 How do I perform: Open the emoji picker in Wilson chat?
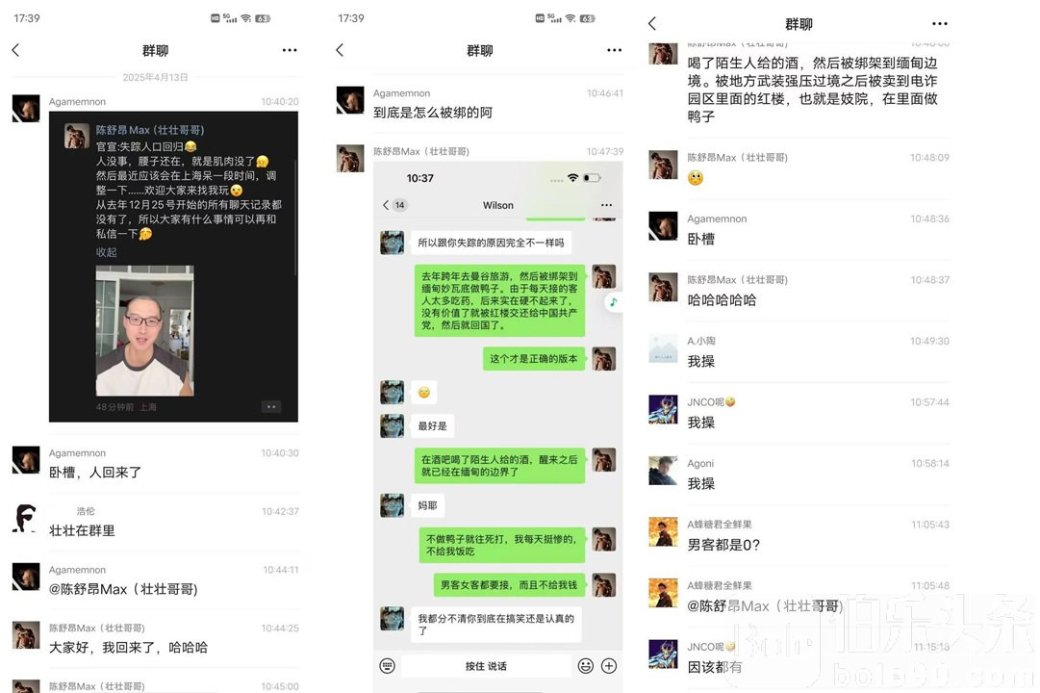point(585,666)
